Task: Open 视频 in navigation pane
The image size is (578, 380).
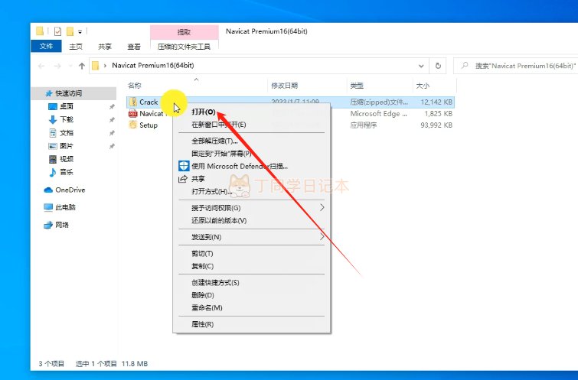Action: [x=67, y=159]
